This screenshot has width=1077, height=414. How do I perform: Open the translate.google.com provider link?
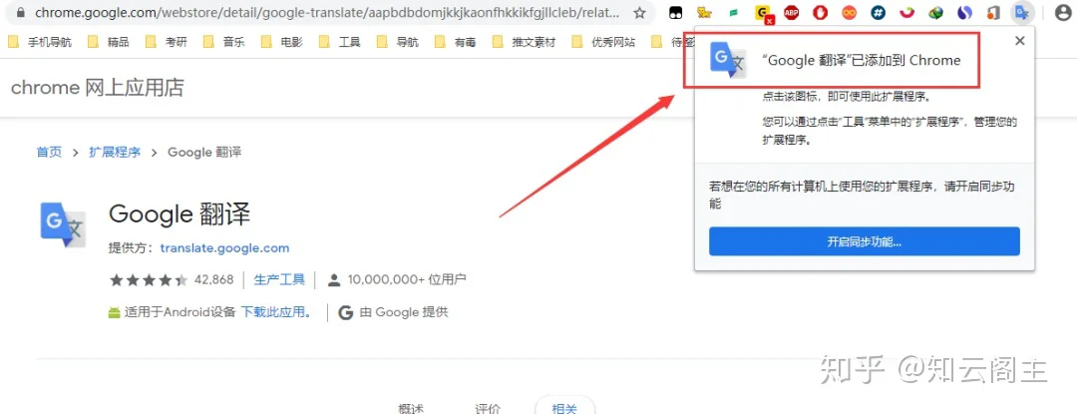(x=224, y=247)
